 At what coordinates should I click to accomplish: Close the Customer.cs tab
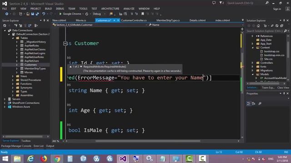click(x=118, y=20)
